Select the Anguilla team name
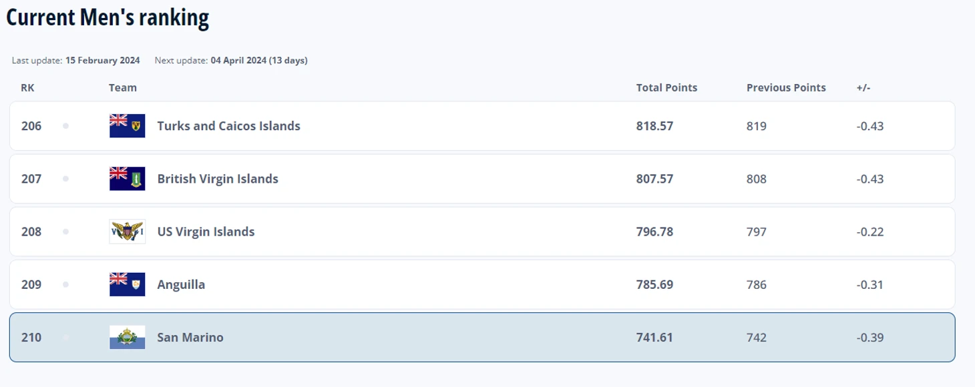Image resolution: width=975 pixels, height=387 pixels. click(181, 284)
